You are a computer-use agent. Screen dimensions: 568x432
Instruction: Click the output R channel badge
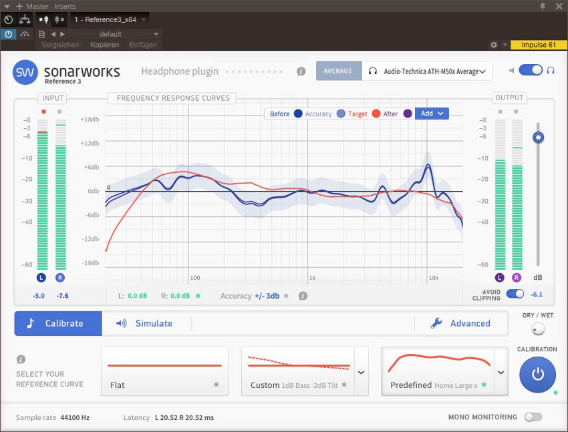click(x=517, y=278)
